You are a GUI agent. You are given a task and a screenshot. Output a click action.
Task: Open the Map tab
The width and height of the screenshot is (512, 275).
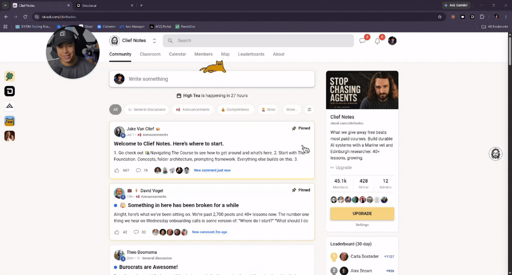[x=225, y=54]
